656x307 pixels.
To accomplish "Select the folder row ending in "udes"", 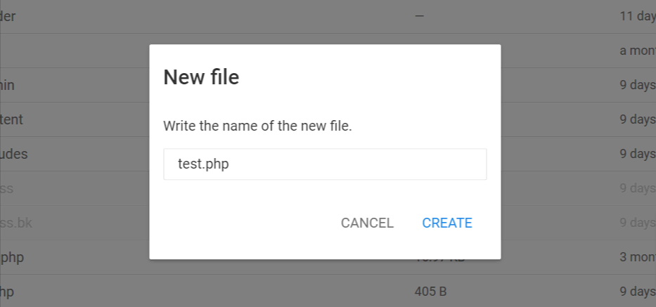I will [14, 154].
